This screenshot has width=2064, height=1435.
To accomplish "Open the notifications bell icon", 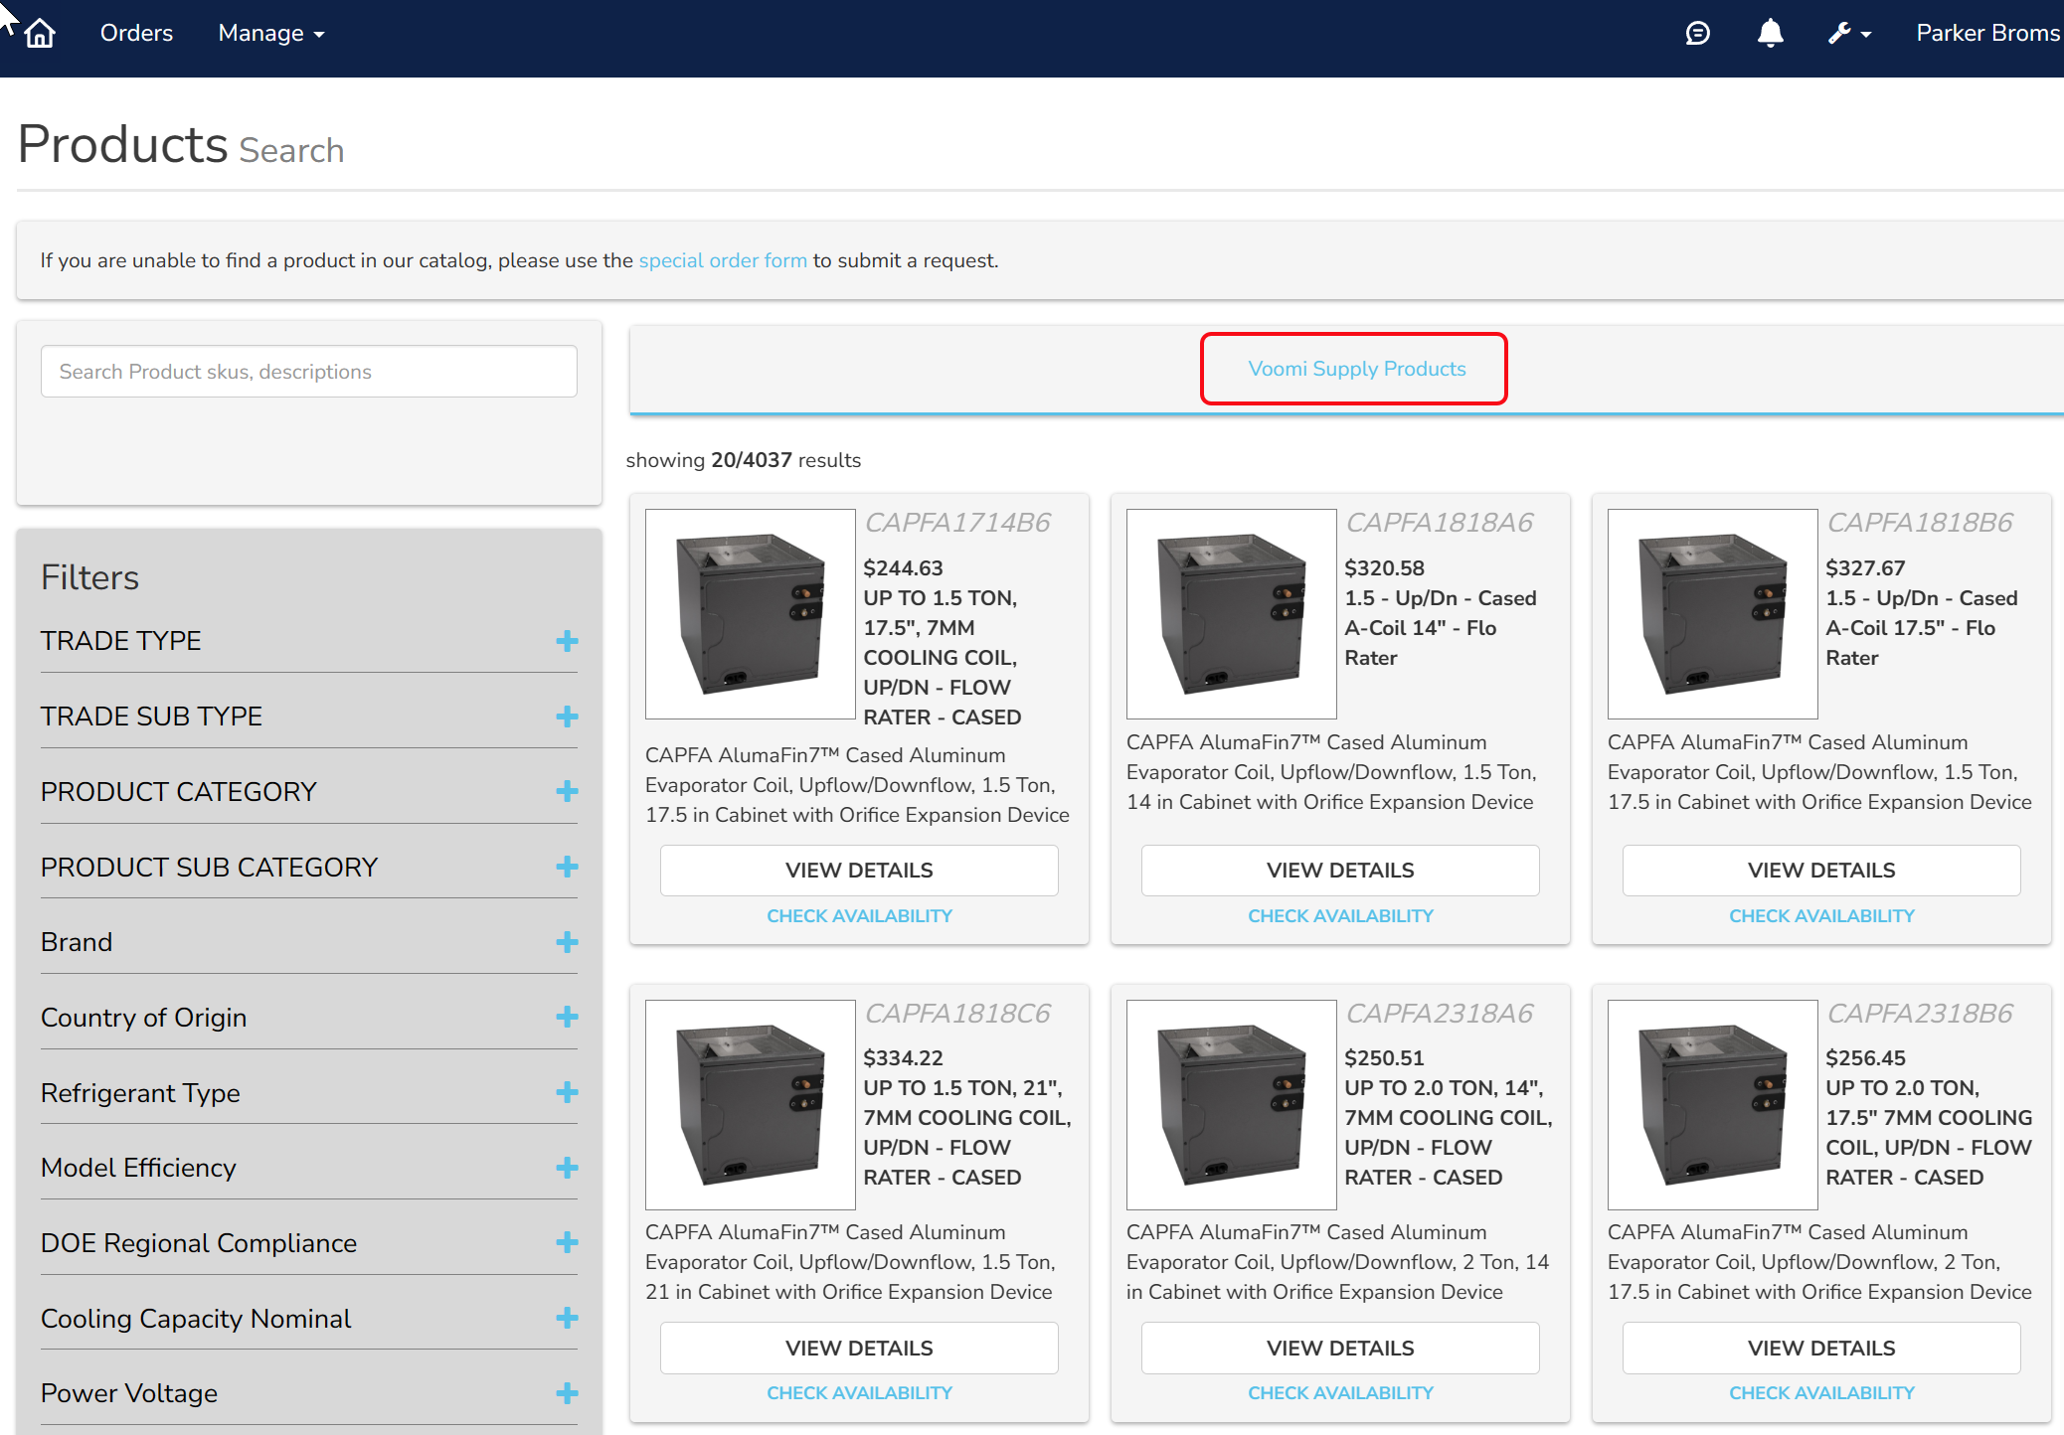I will pos(1770,34).
